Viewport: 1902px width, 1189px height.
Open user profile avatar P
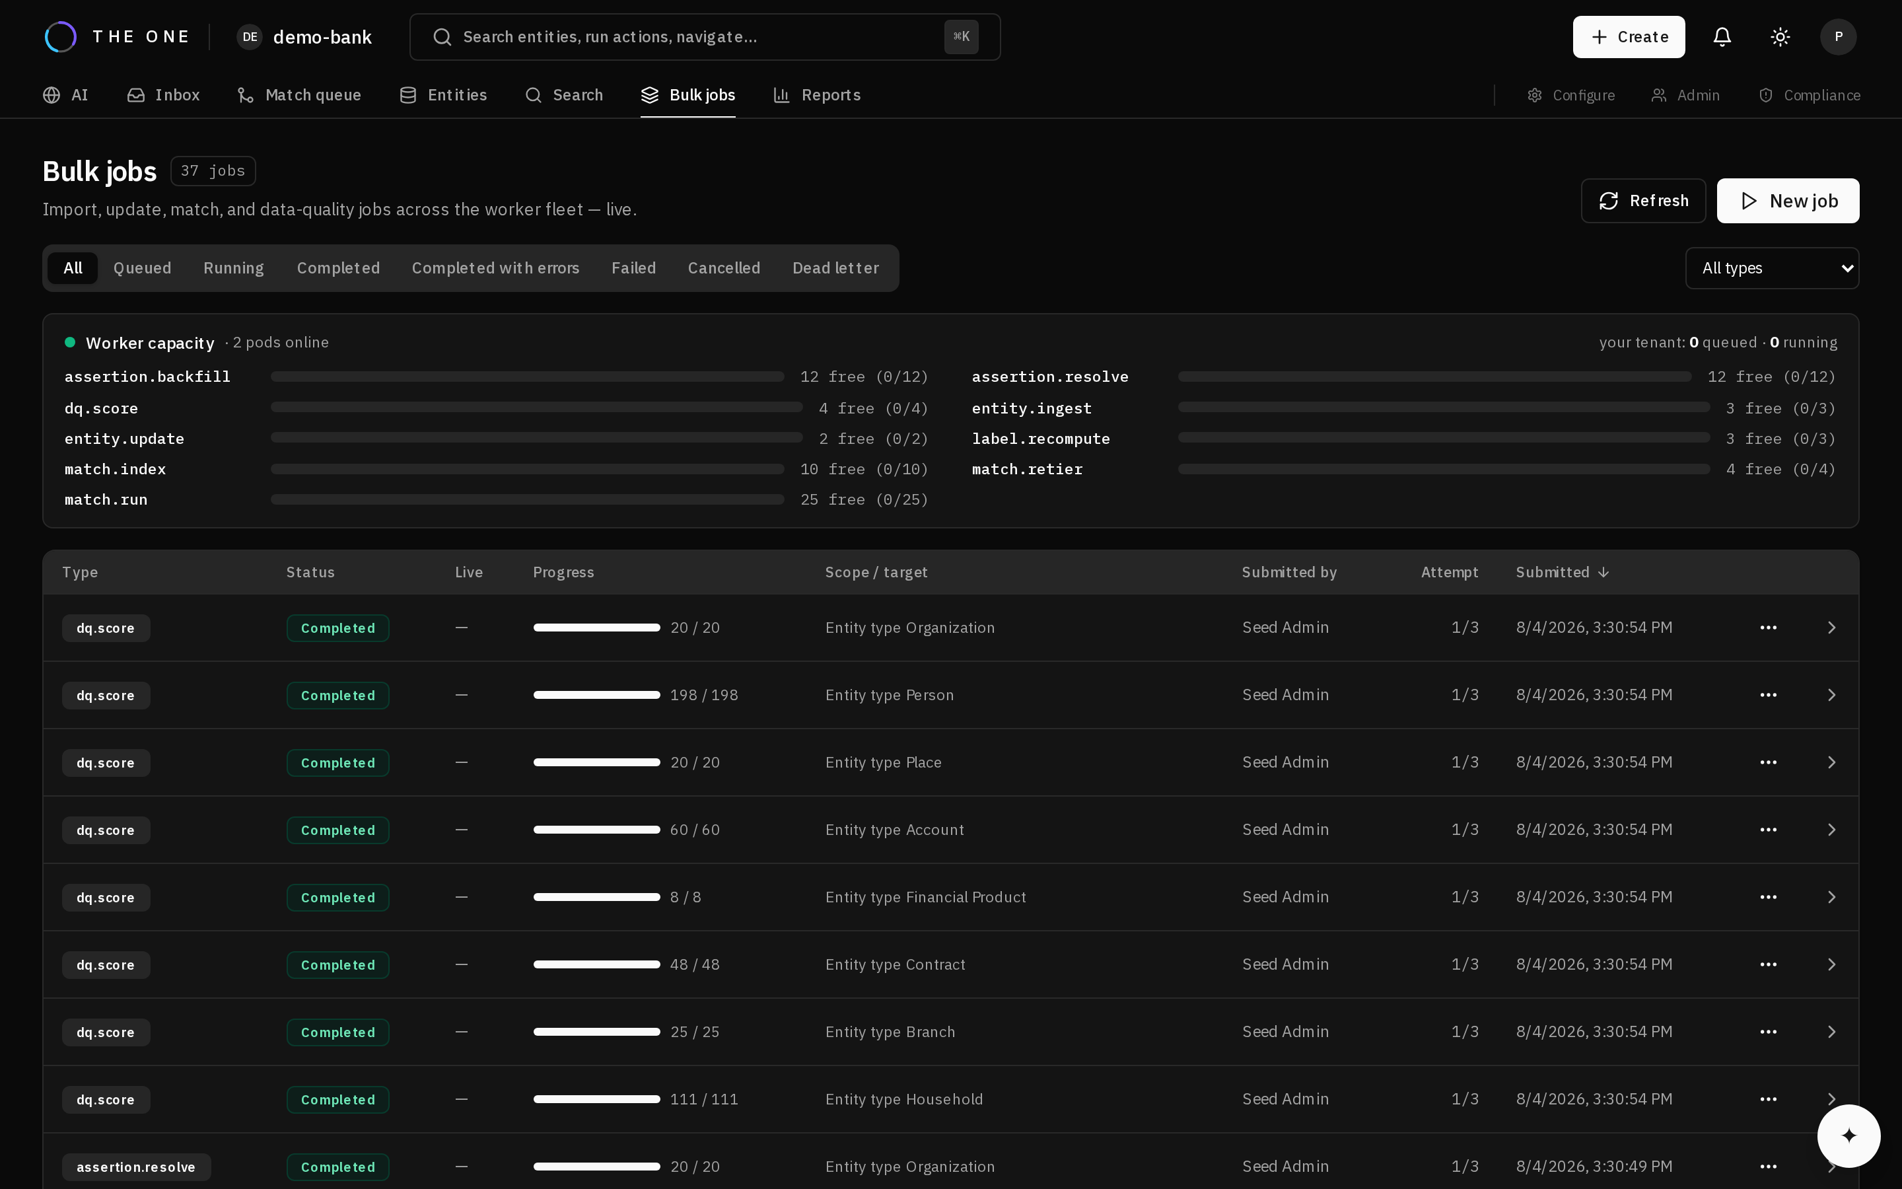1839,37
